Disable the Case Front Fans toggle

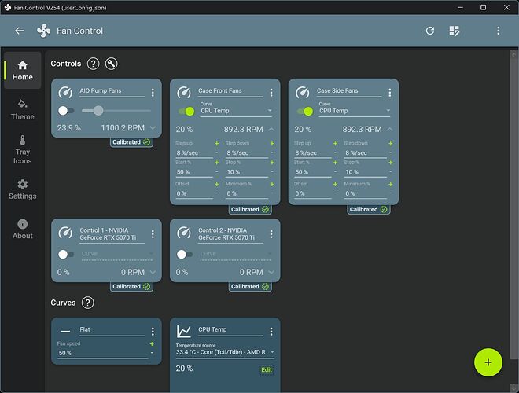pos(185,111)
